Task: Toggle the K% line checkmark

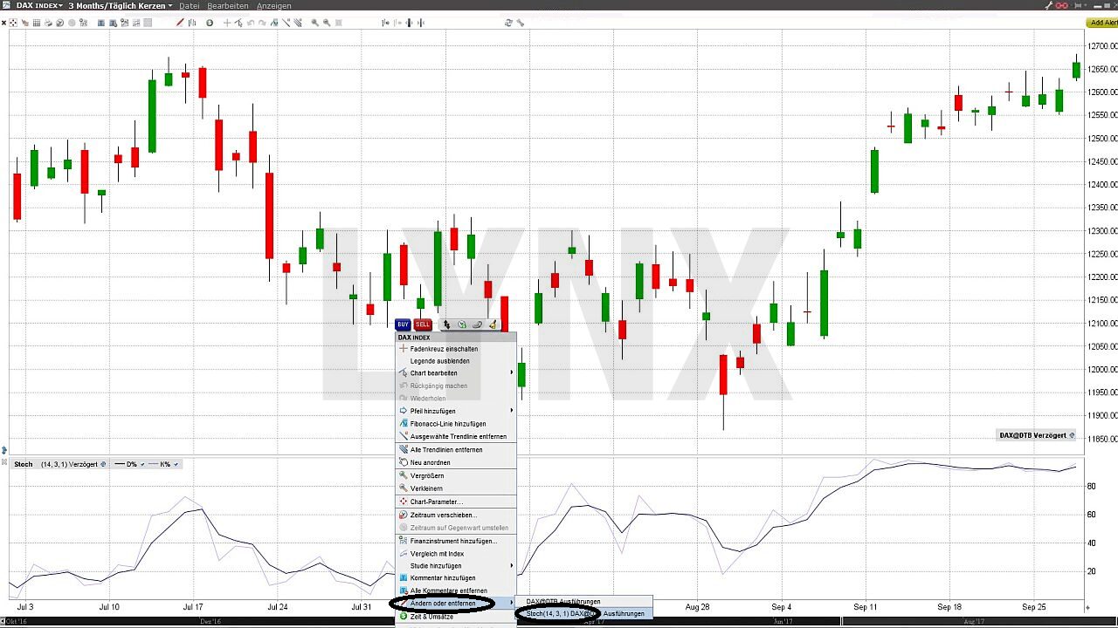Action: 177,464
